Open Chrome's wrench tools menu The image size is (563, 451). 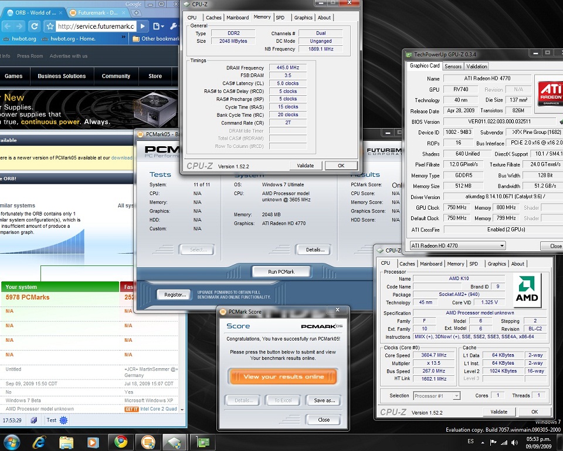(174, 26)
